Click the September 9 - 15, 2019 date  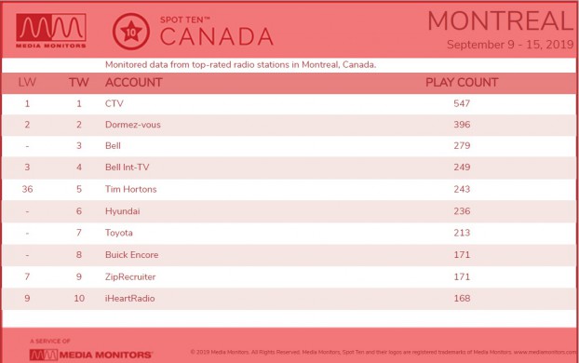(510, 45)
